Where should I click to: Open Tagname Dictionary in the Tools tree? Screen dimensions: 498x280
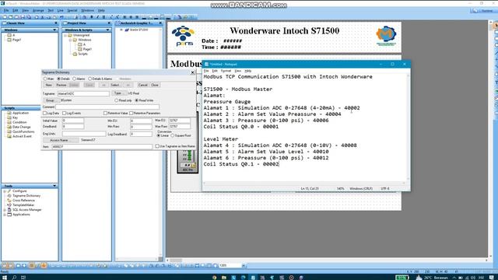(26, 196)
